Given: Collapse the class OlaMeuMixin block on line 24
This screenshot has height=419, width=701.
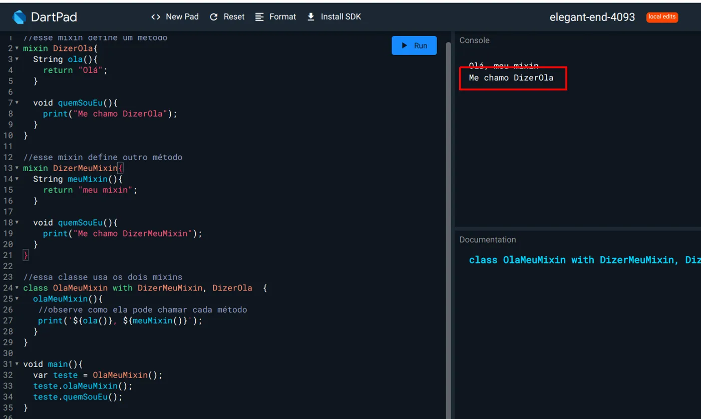Looking at the screenshot, I should point(17,288).
